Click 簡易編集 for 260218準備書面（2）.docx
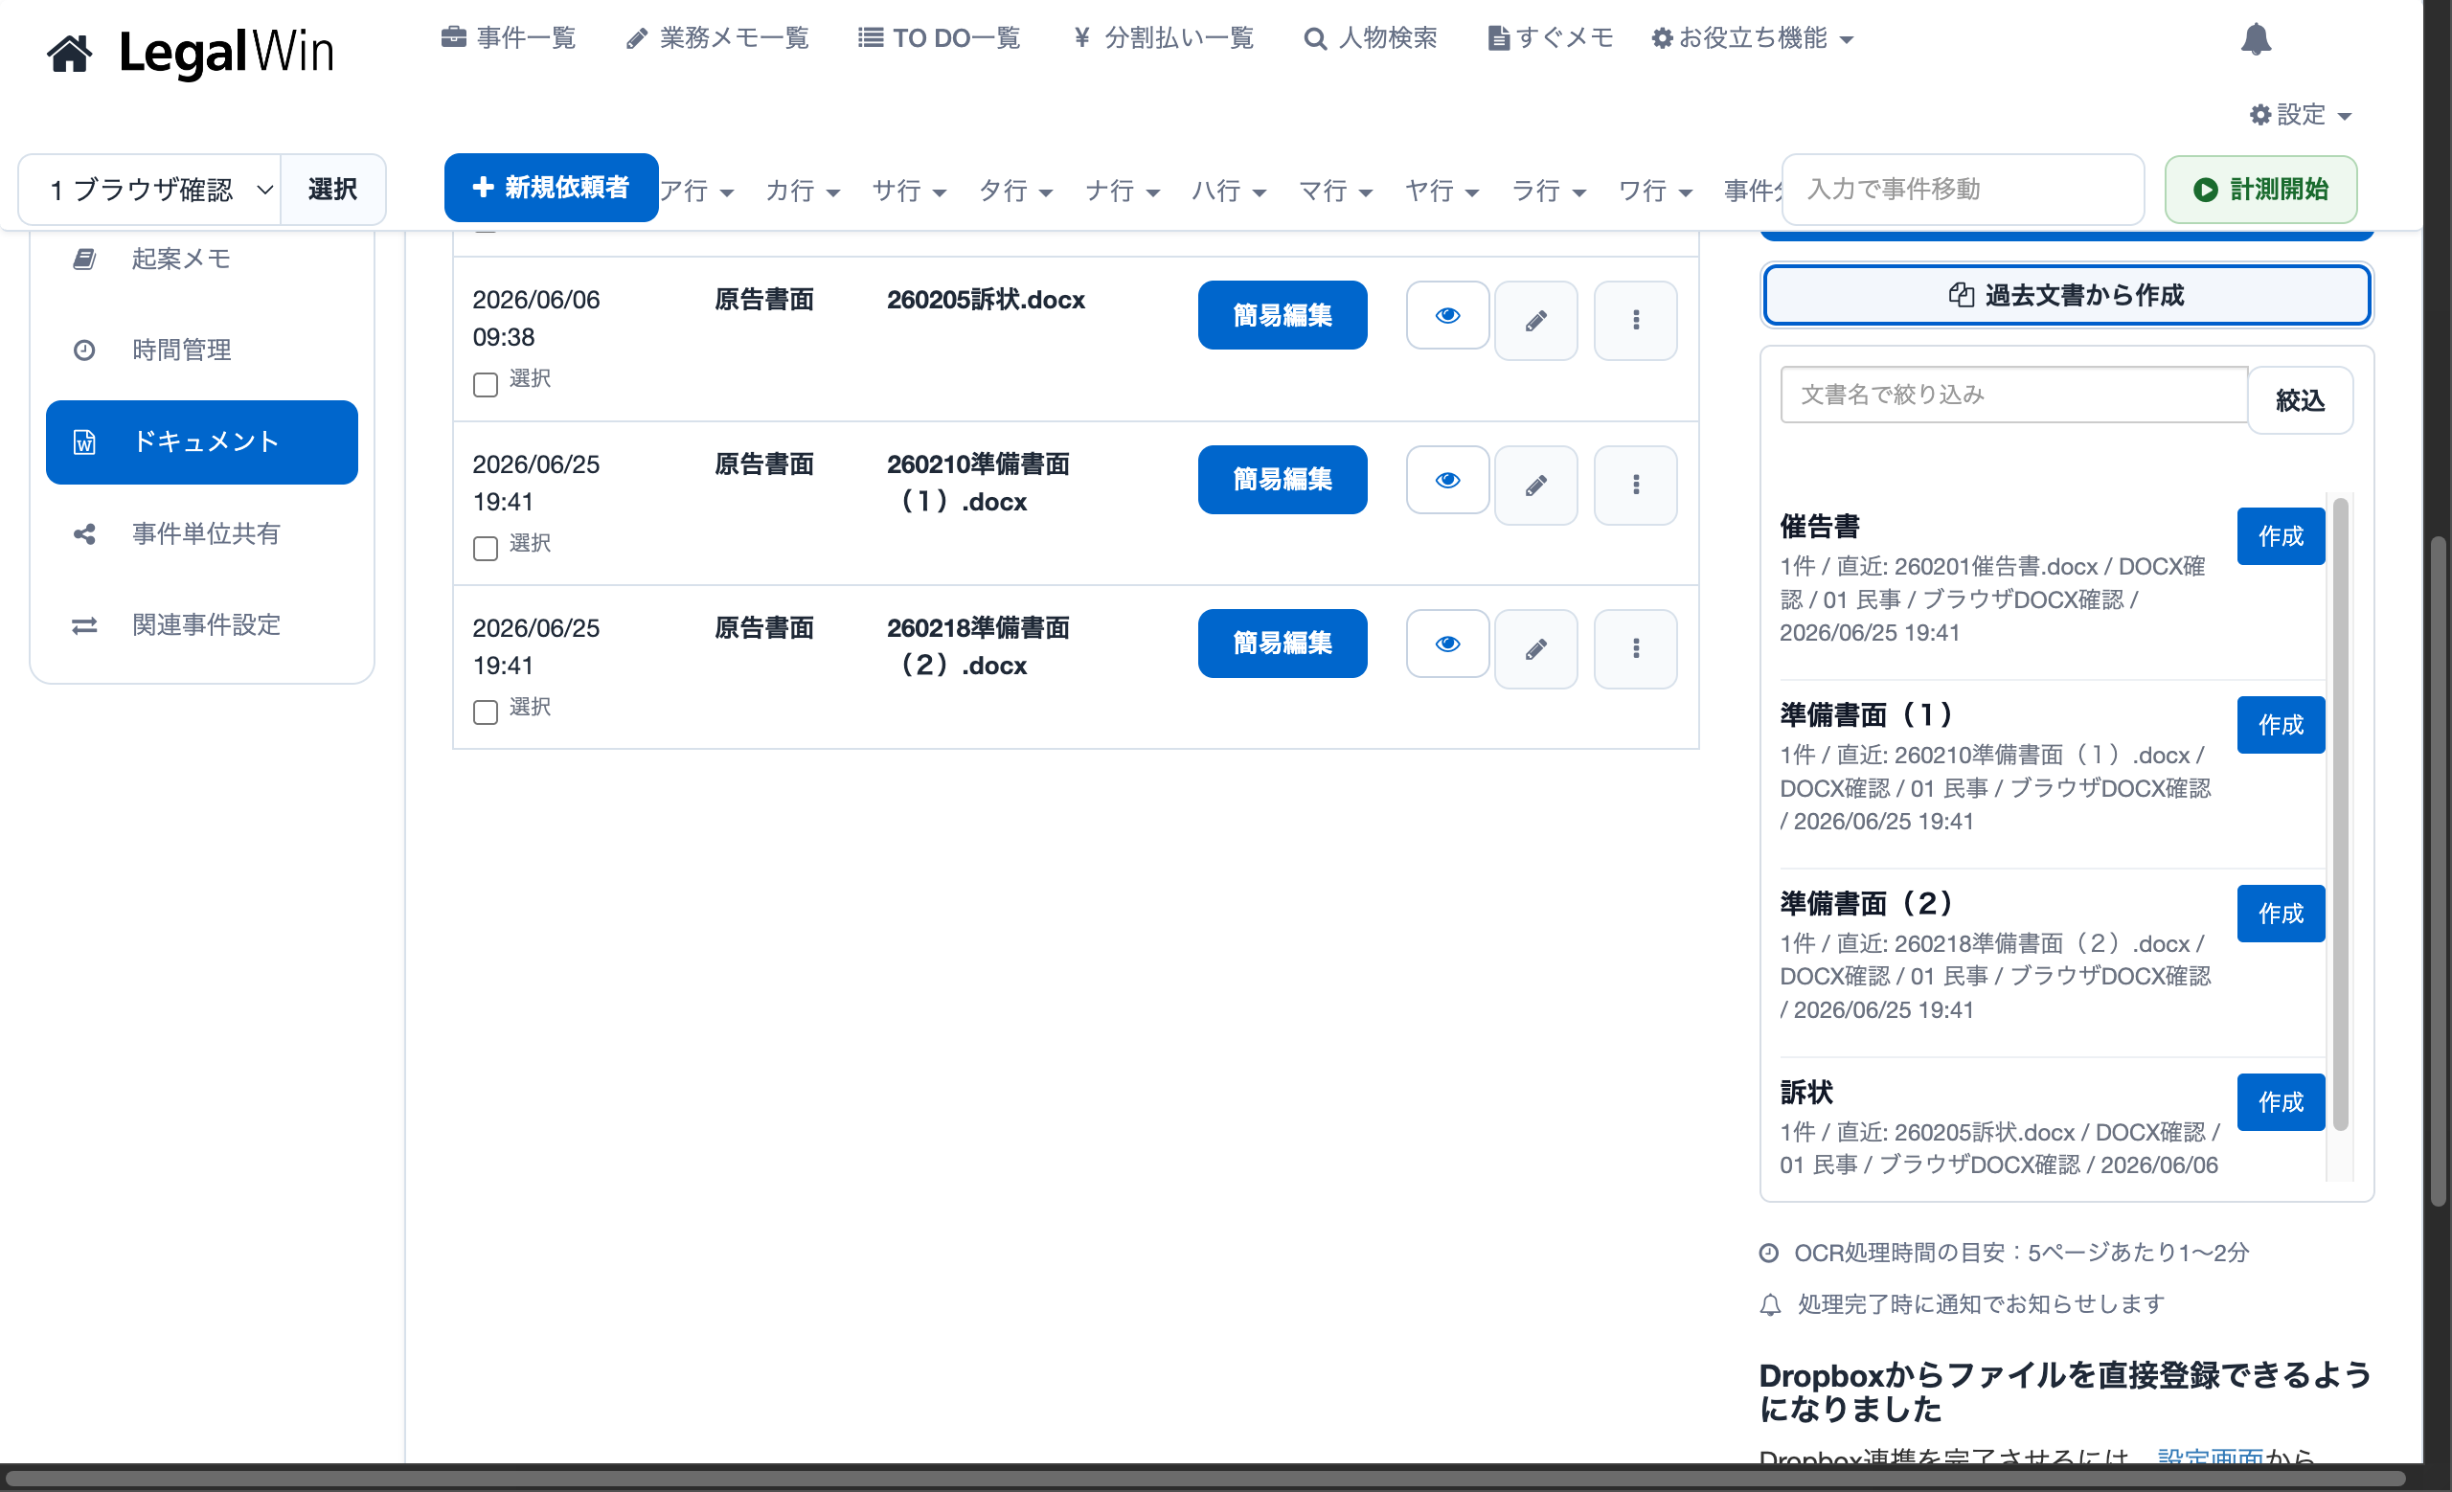Screen dimensions: 2452x1492 [x=1282, y=644]
